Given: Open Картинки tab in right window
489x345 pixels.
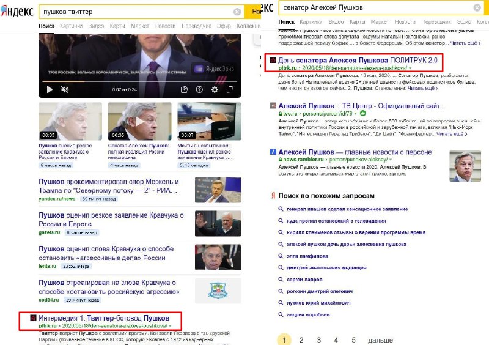Looking at the screenshot, I should coord(311,22).
